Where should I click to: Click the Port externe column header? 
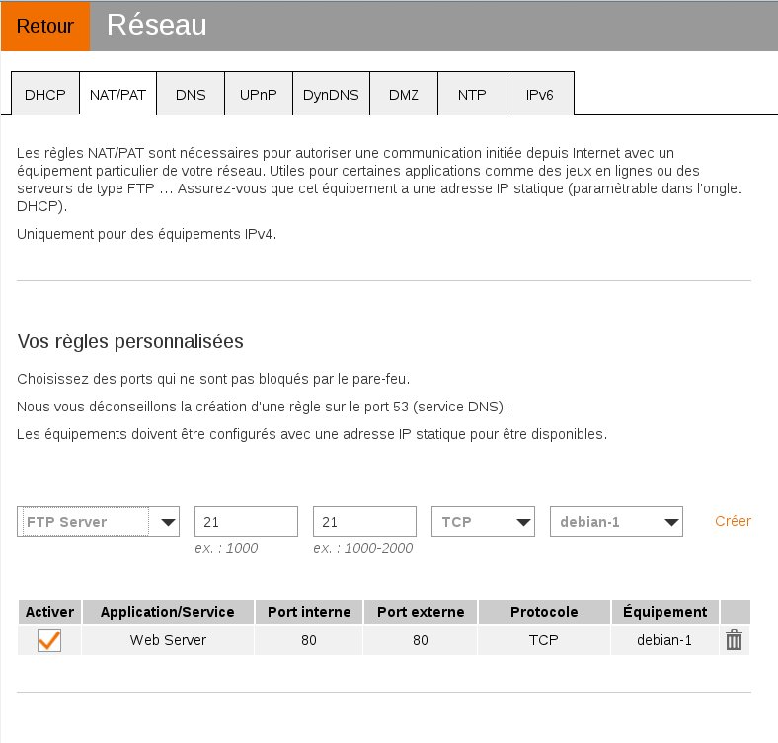pos(421,612)
